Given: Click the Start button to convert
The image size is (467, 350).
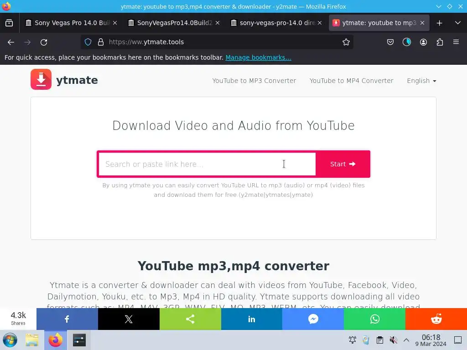Looking at the screenshot, I should (x=343, y=164).
